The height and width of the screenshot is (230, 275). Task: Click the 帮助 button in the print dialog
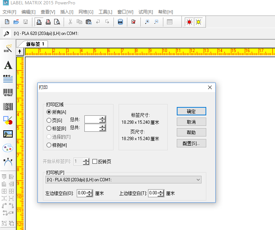(x=191, y=132)
